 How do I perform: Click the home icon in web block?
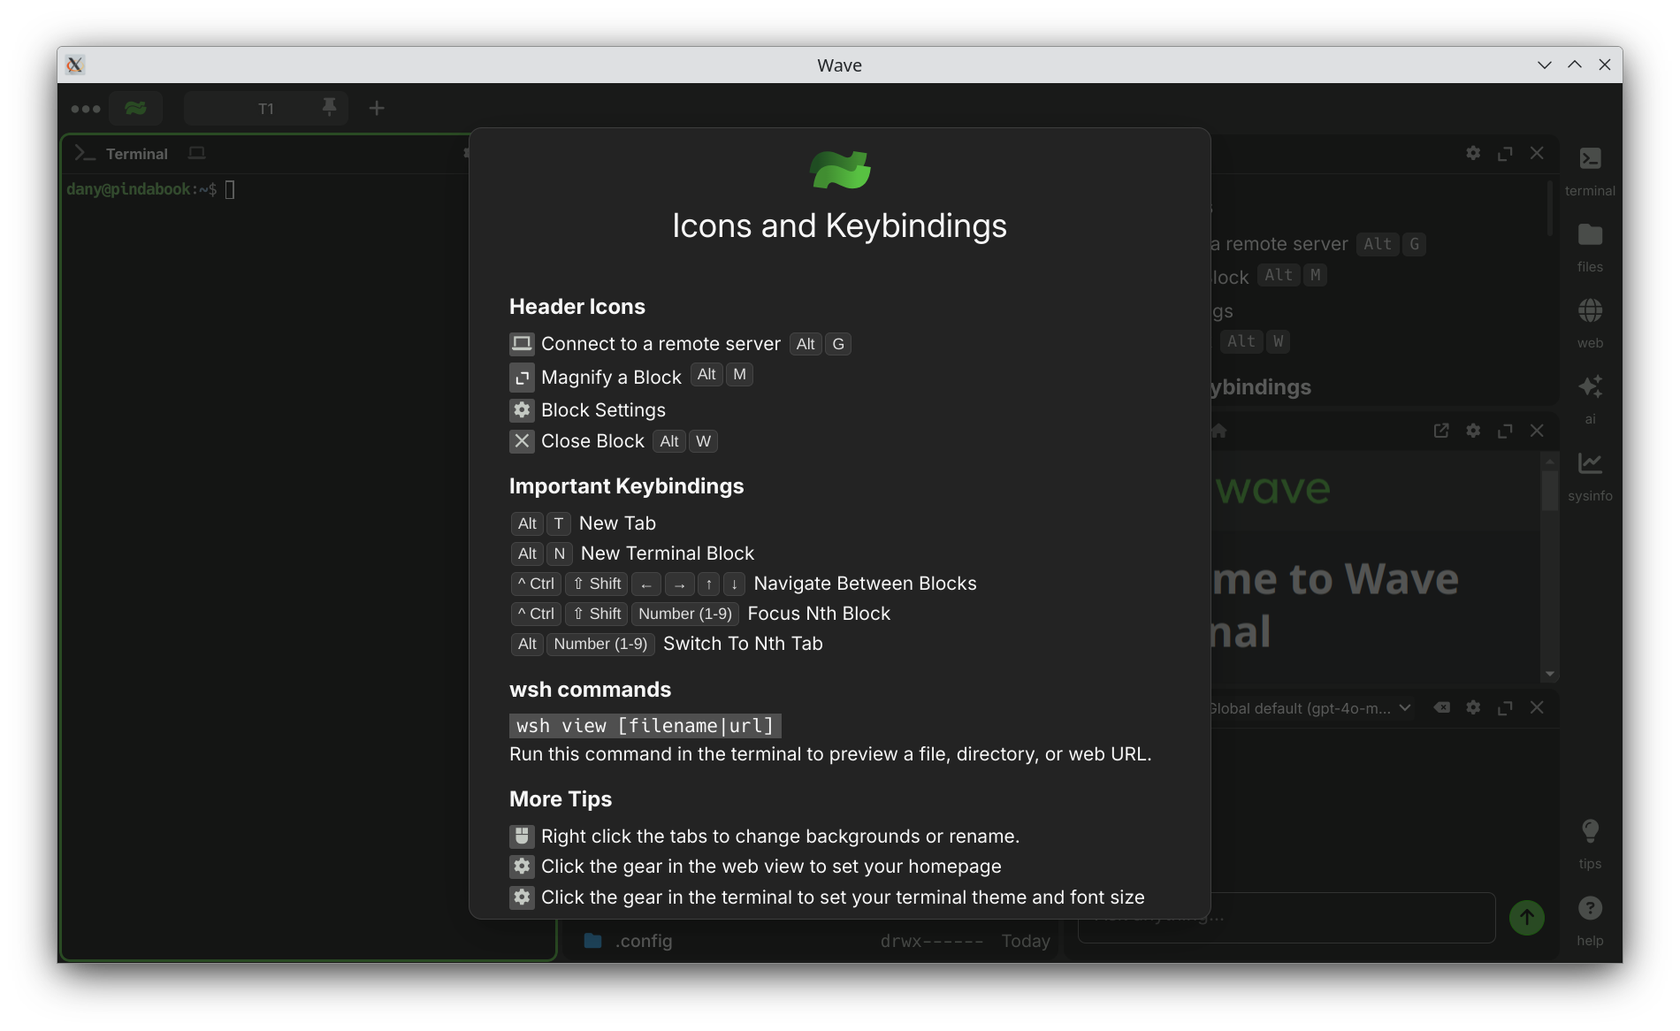(x=1219, y=431)
